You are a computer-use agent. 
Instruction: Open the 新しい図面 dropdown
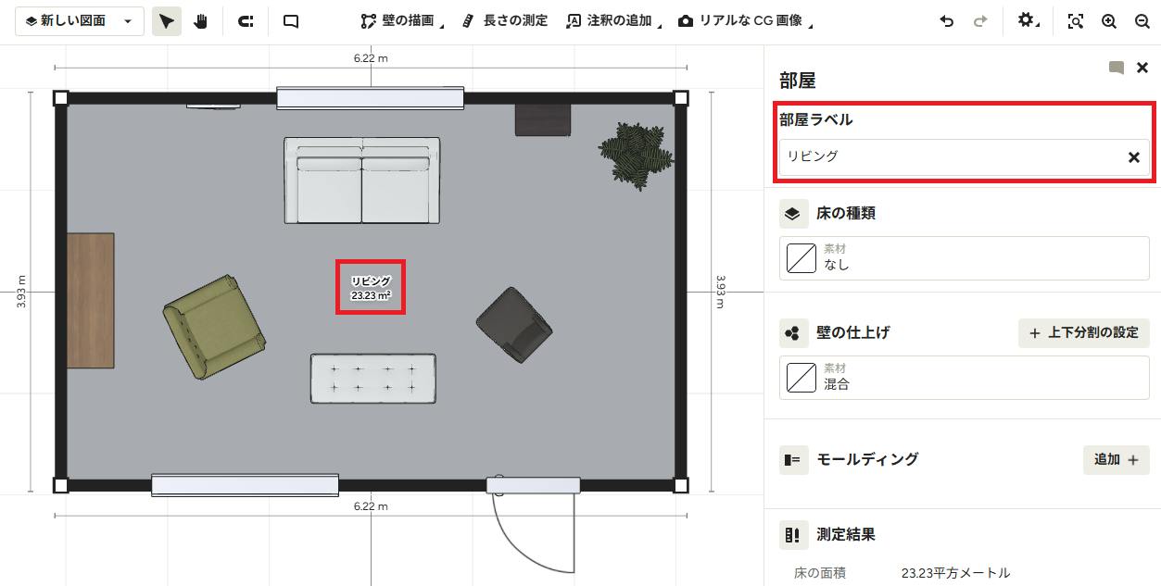tap(80, 20)
